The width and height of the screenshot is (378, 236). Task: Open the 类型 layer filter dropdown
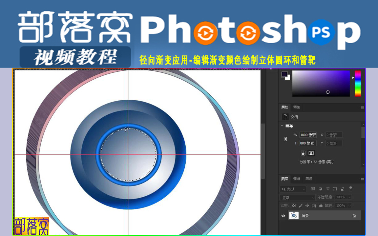tap(293, 189)
